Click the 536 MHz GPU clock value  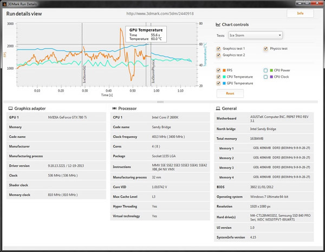63,175
